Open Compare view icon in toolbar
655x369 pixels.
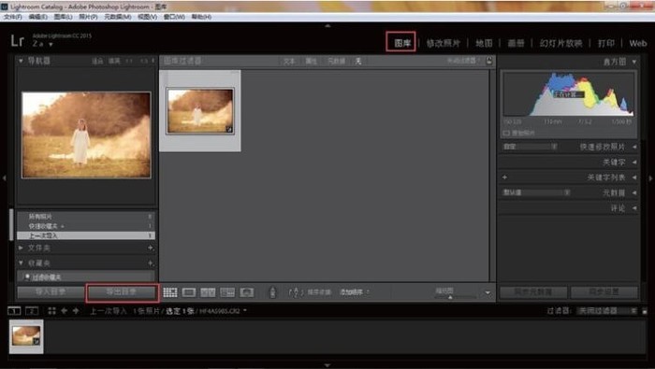208,292
